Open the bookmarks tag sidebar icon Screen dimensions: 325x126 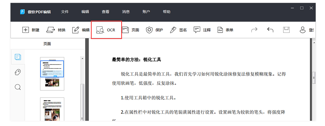18,72
